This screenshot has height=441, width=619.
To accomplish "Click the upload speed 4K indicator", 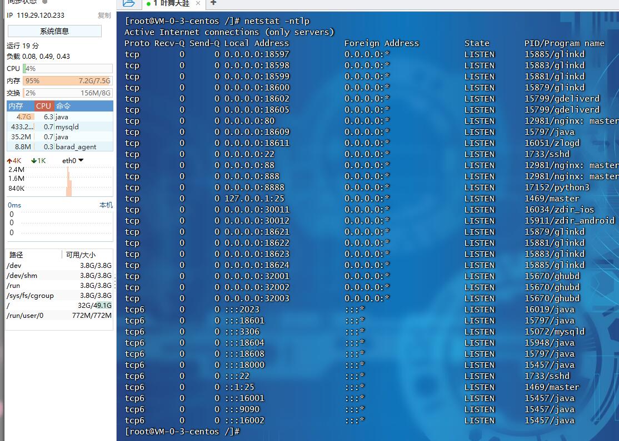I will [14, 161].
